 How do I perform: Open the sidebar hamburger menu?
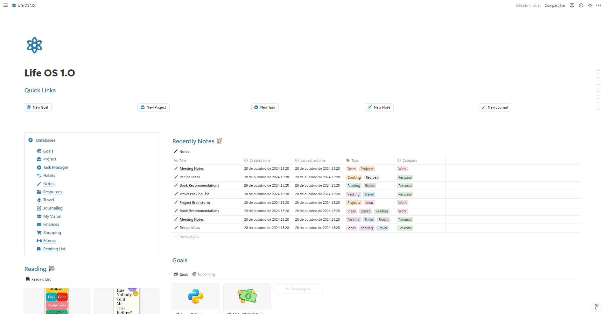5,5
